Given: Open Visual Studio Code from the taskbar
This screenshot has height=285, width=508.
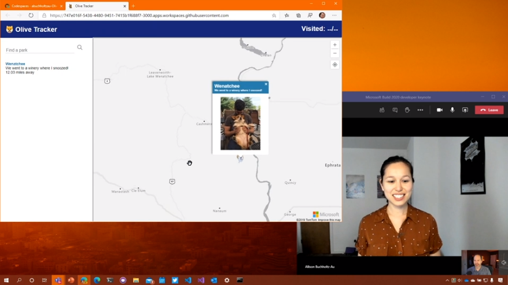Looking at the screenshot, I should coord(188,280).
